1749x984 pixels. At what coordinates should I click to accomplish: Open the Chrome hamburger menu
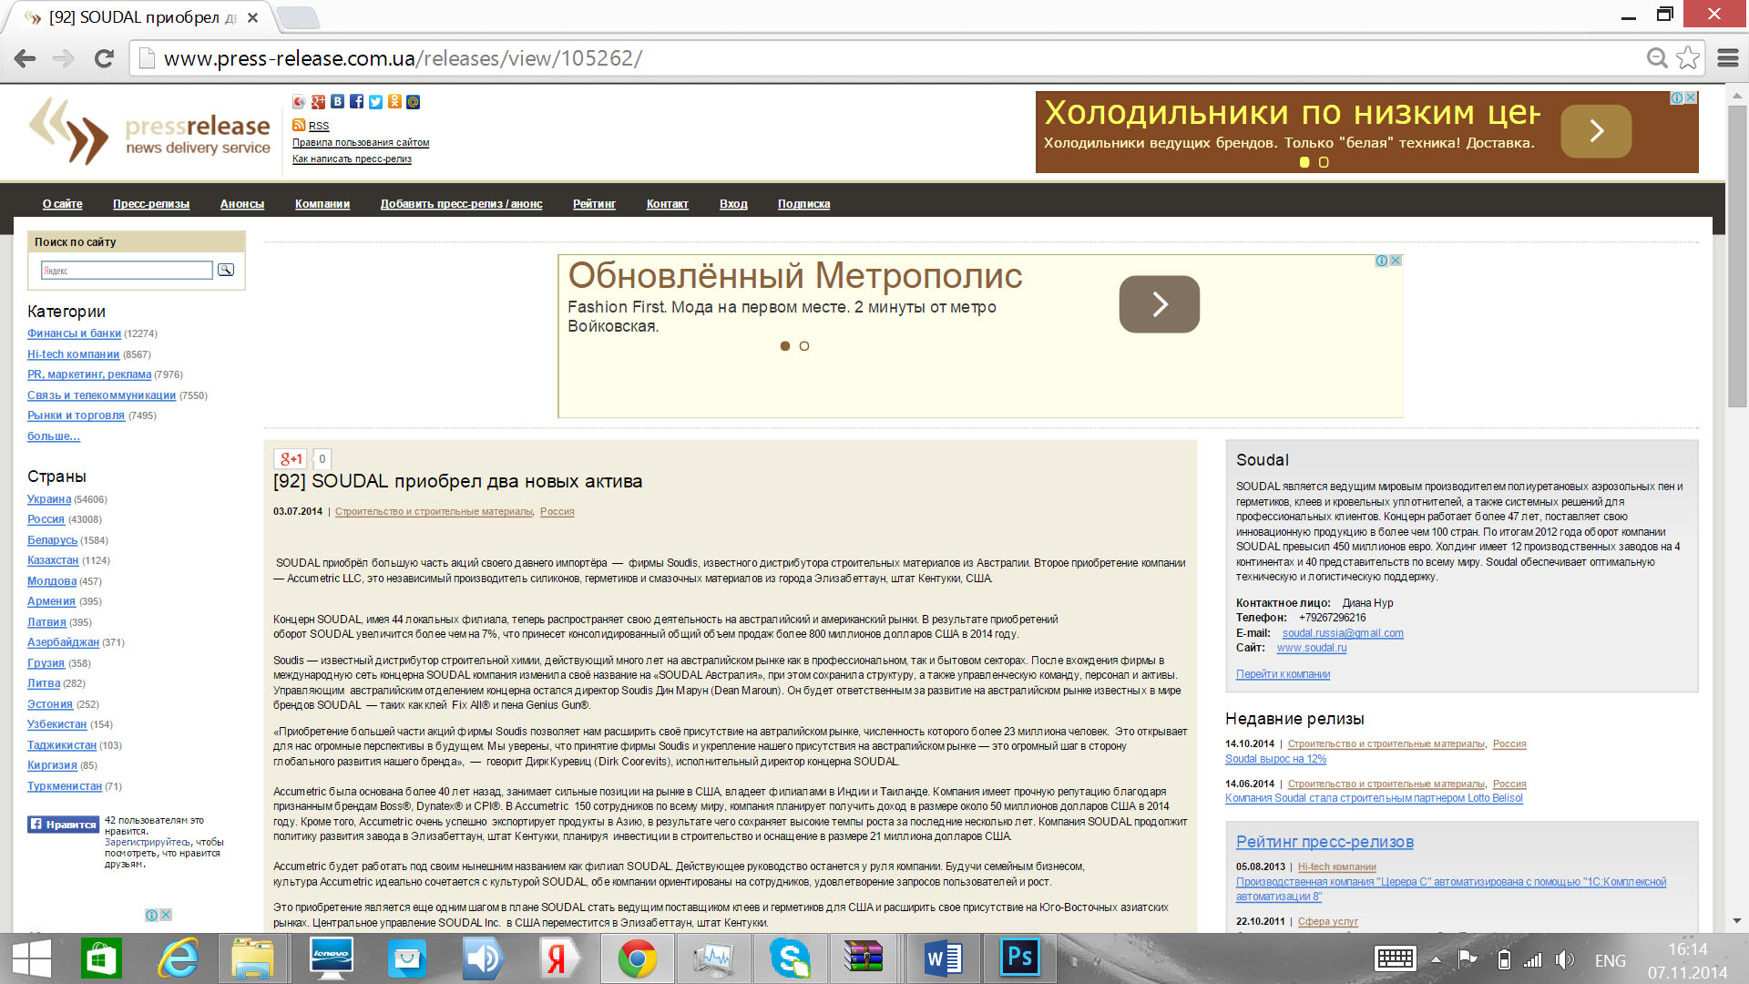(1728, 58)
